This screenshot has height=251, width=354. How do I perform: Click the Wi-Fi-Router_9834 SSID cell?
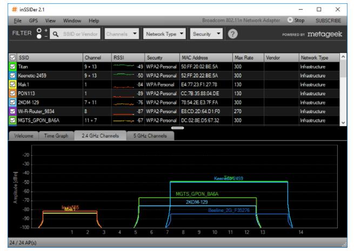[50, 111]
